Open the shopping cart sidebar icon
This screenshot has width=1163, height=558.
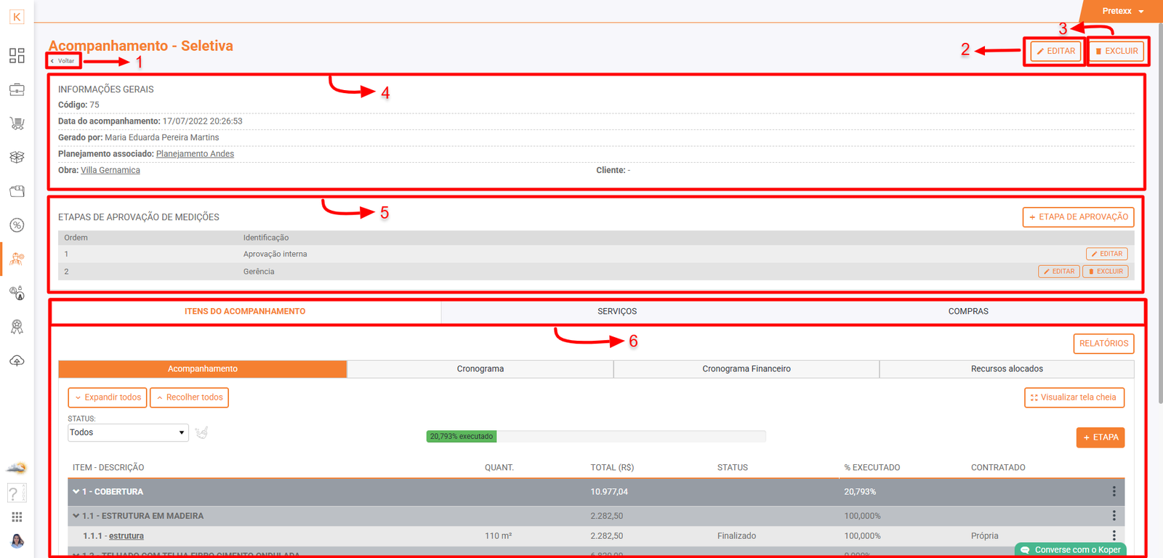coord(17,124)
